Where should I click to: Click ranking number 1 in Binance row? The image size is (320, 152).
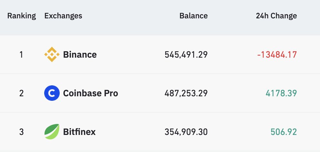coord(21,55)
